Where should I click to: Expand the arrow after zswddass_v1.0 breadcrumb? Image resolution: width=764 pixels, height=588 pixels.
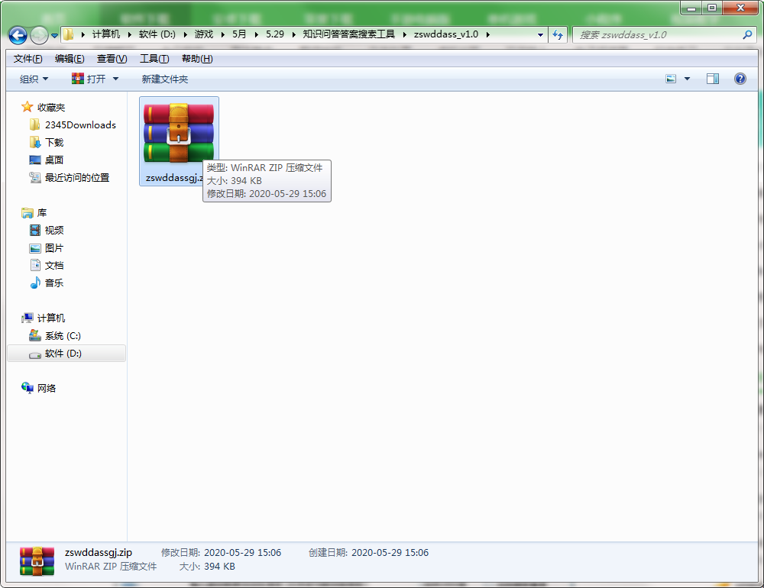click(x=487, y=34)
